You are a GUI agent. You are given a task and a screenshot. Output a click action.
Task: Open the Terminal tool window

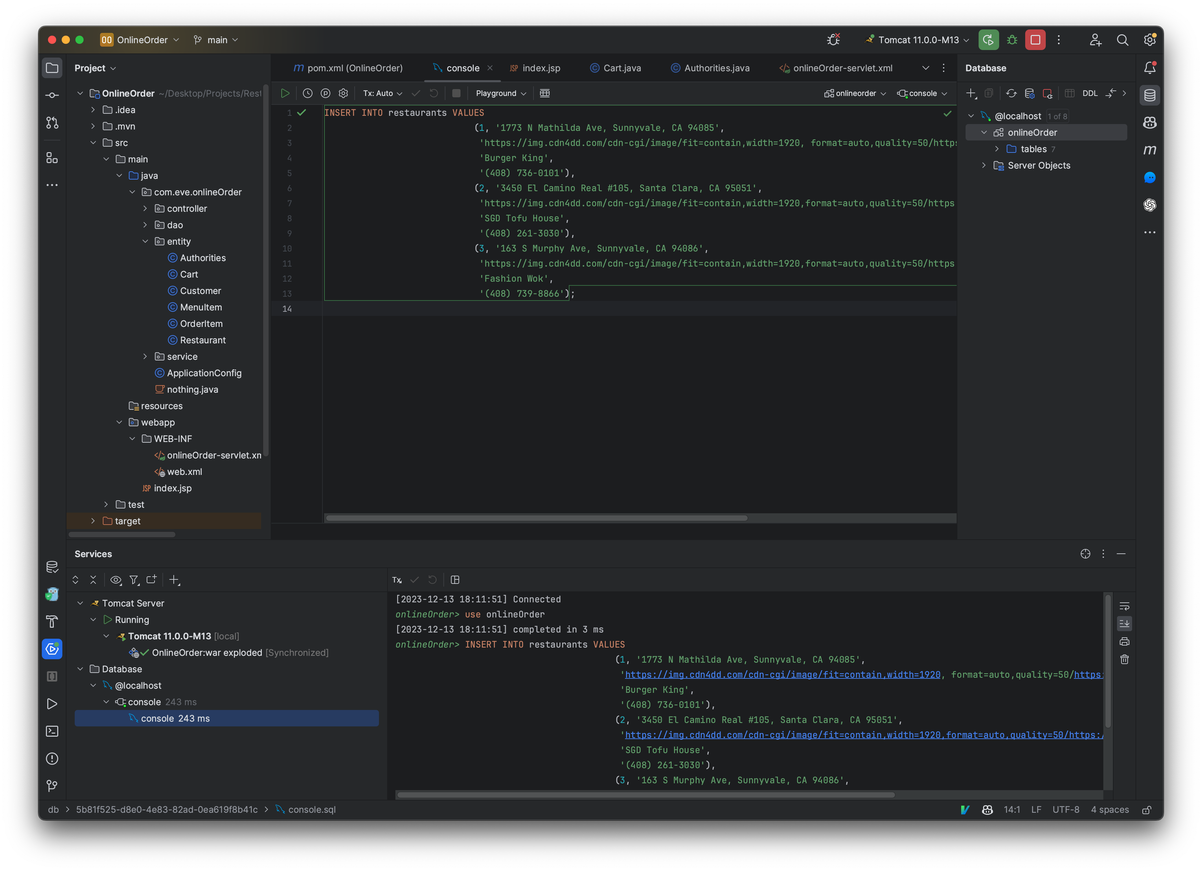click(52, 731)
